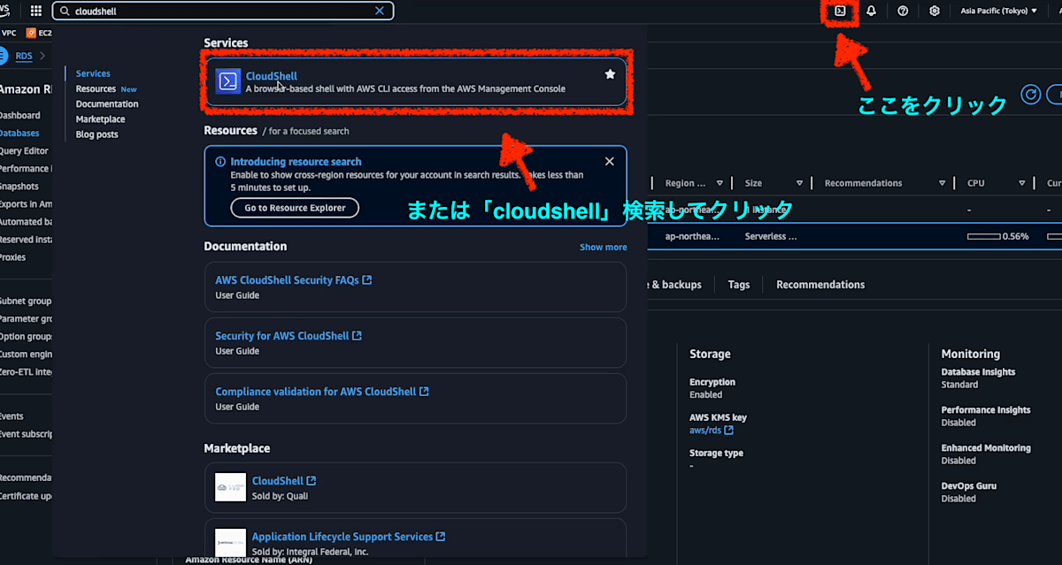This screenshot has height=565, width=1062.
Task: Click the Serverless size cell
Action: 771,237
